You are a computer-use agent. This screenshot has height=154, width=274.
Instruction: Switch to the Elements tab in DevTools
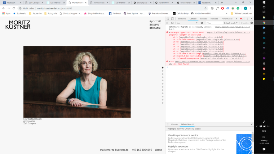click(182, 18)
